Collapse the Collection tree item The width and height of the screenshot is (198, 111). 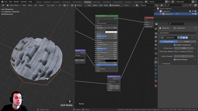(158, 11)
